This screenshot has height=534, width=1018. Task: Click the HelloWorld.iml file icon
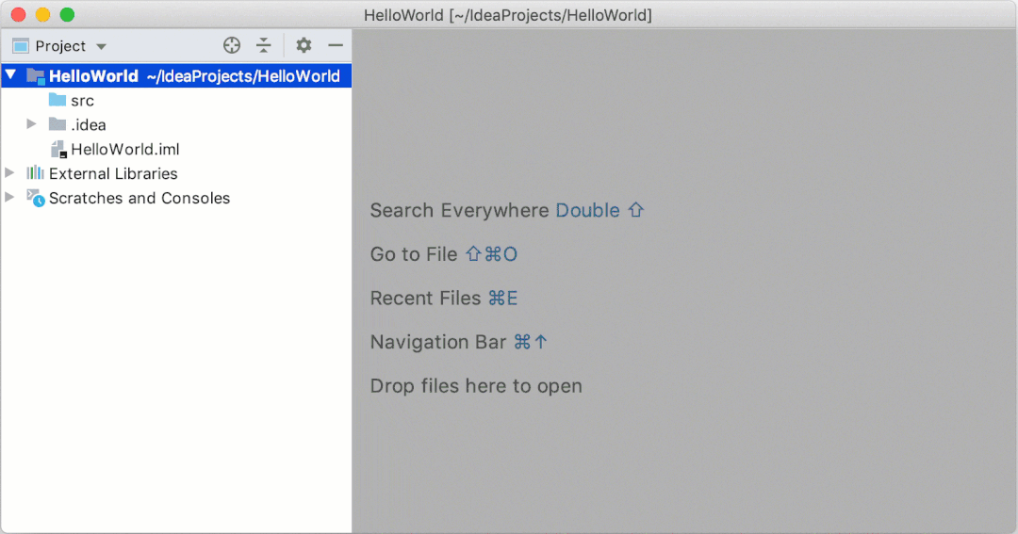pyautogui.click(x=58, y=149)
